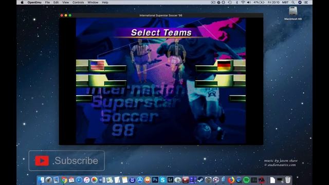Click the volume speaker icon in menu bar
Screen dimensions: 329x185
click(249, 3)
